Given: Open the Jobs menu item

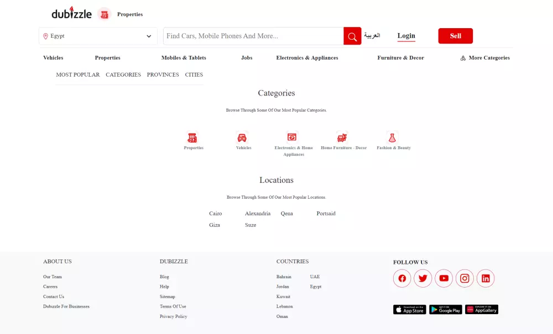Looking at the screenshot, I should click(247, 57).
